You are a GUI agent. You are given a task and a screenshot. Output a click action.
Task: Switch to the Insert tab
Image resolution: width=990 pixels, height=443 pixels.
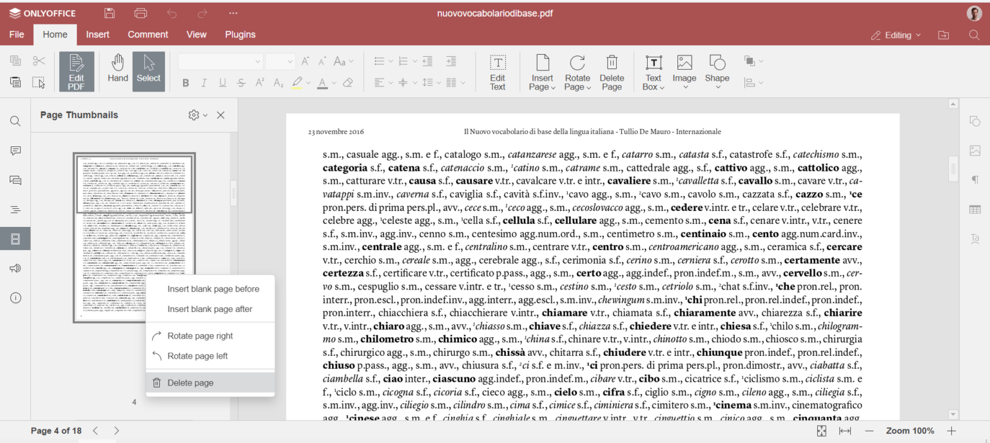(x=97, y=34)
